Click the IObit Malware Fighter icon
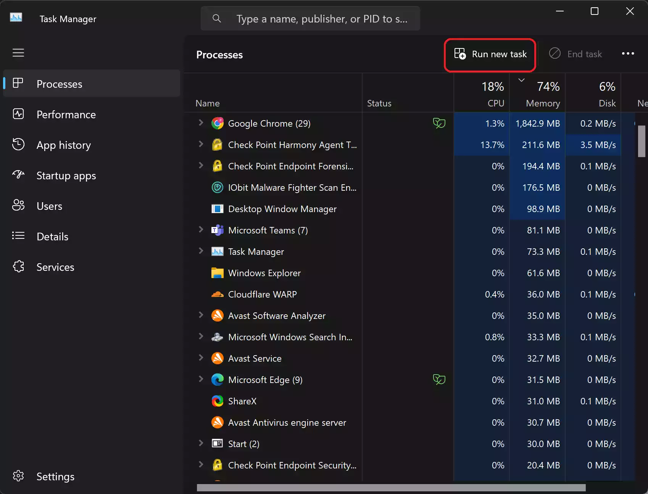 [x=218, y=187]
